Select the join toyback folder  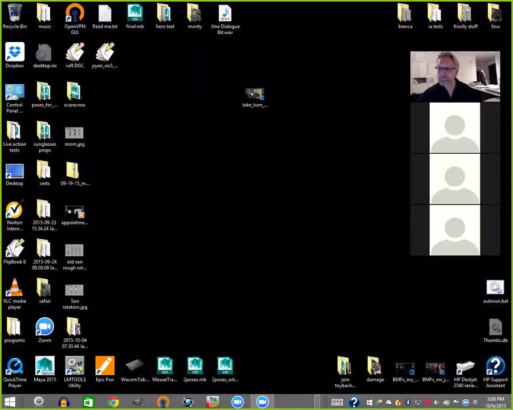click(345, 372)
